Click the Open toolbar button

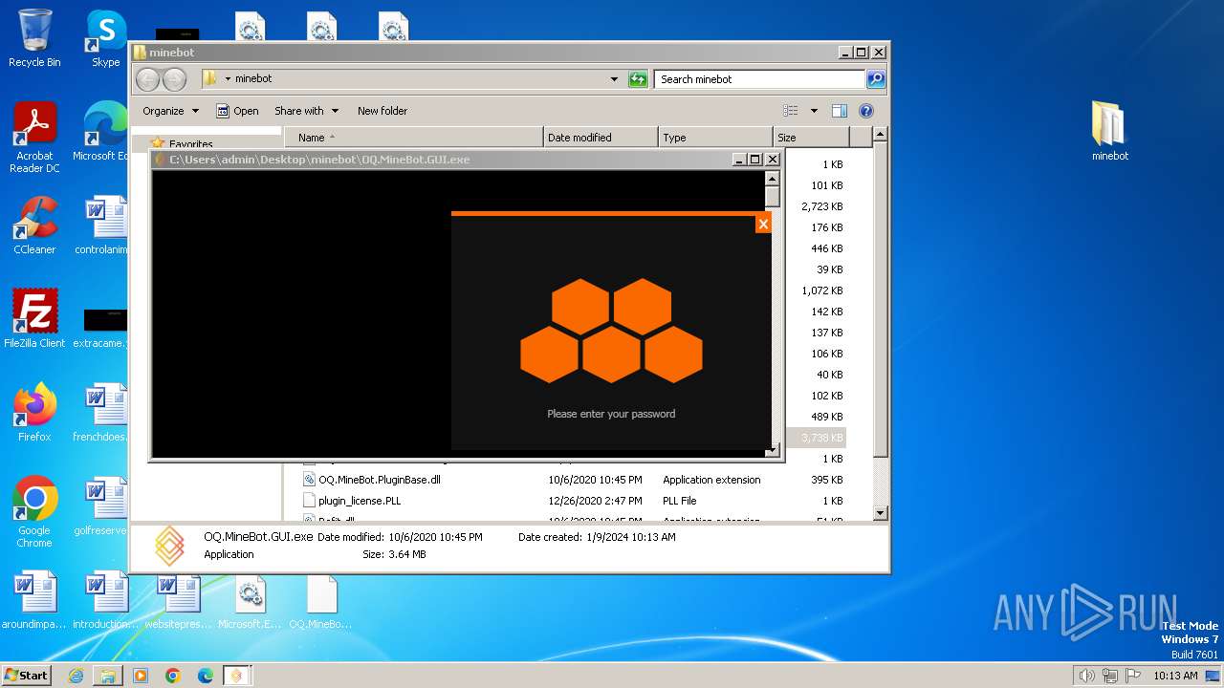[x=237, y=111]
